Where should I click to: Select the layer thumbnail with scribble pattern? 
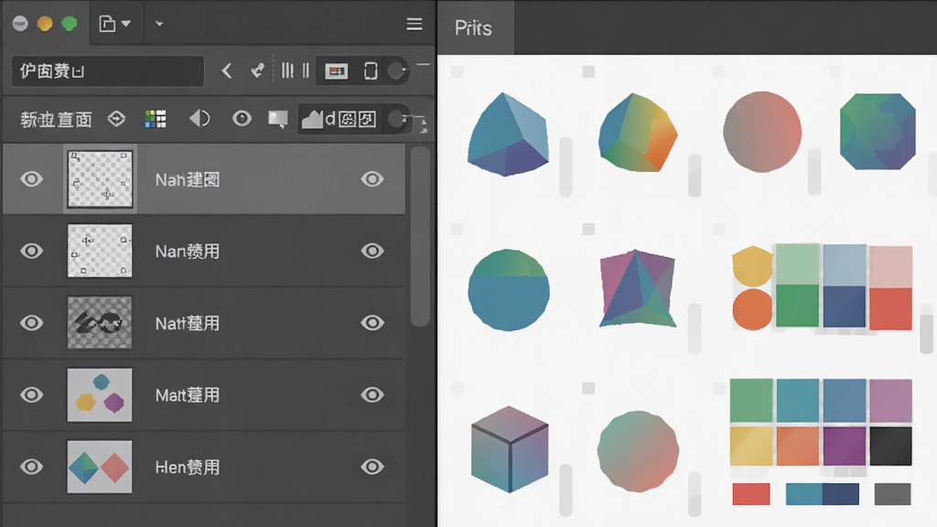(100, 323)
